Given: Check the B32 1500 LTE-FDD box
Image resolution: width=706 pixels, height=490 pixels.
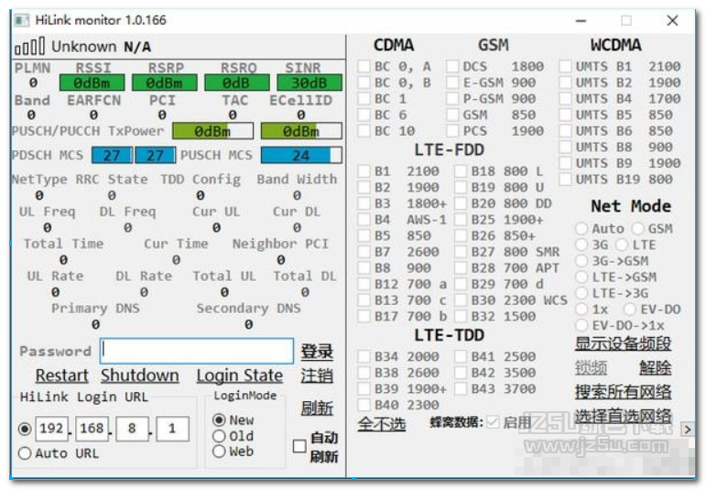Looking at the screenshot, I should tap(461, 316).
